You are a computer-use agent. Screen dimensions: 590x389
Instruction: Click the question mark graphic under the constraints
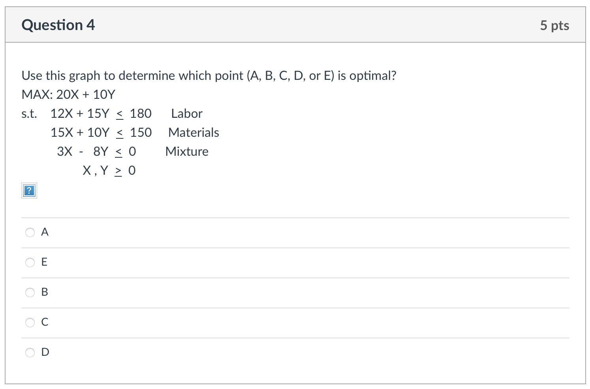29,191
